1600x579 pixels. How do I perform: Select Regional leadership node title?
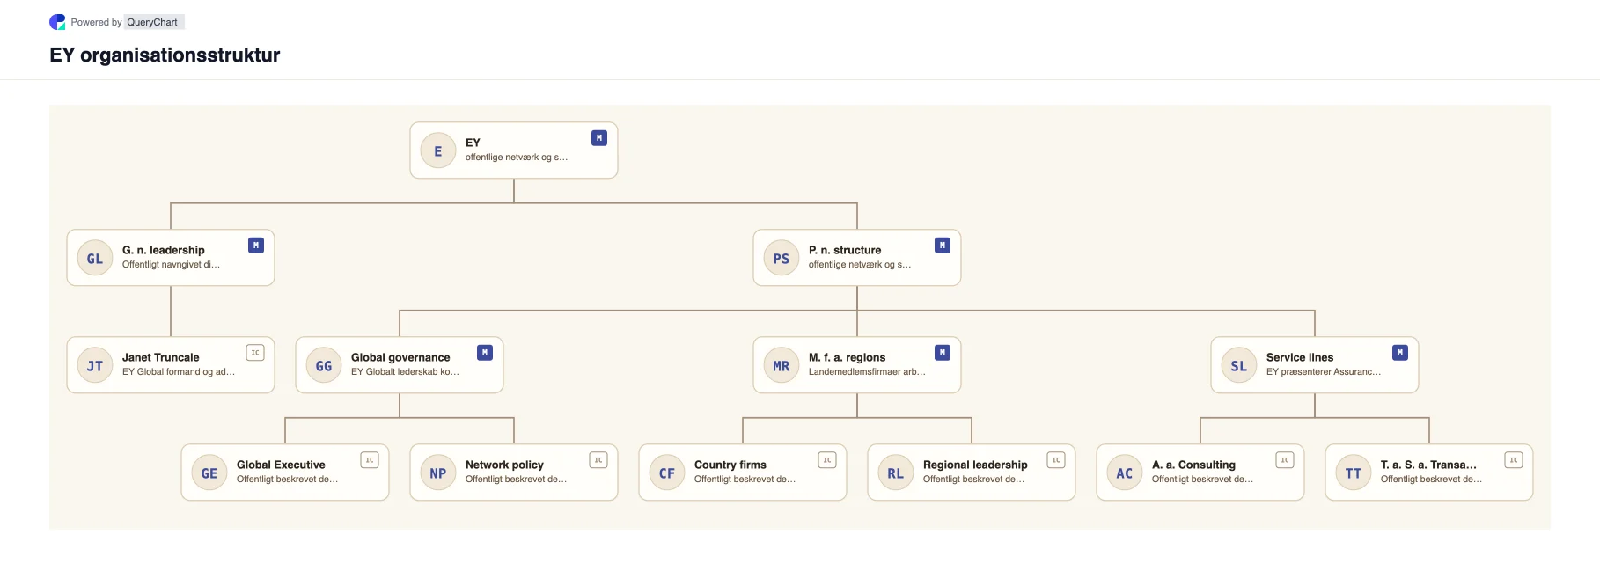coord(975,465)
